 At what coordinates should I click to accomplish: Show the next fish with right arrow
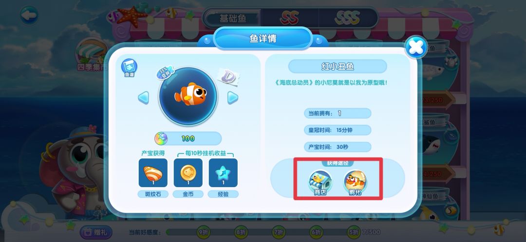233,98
